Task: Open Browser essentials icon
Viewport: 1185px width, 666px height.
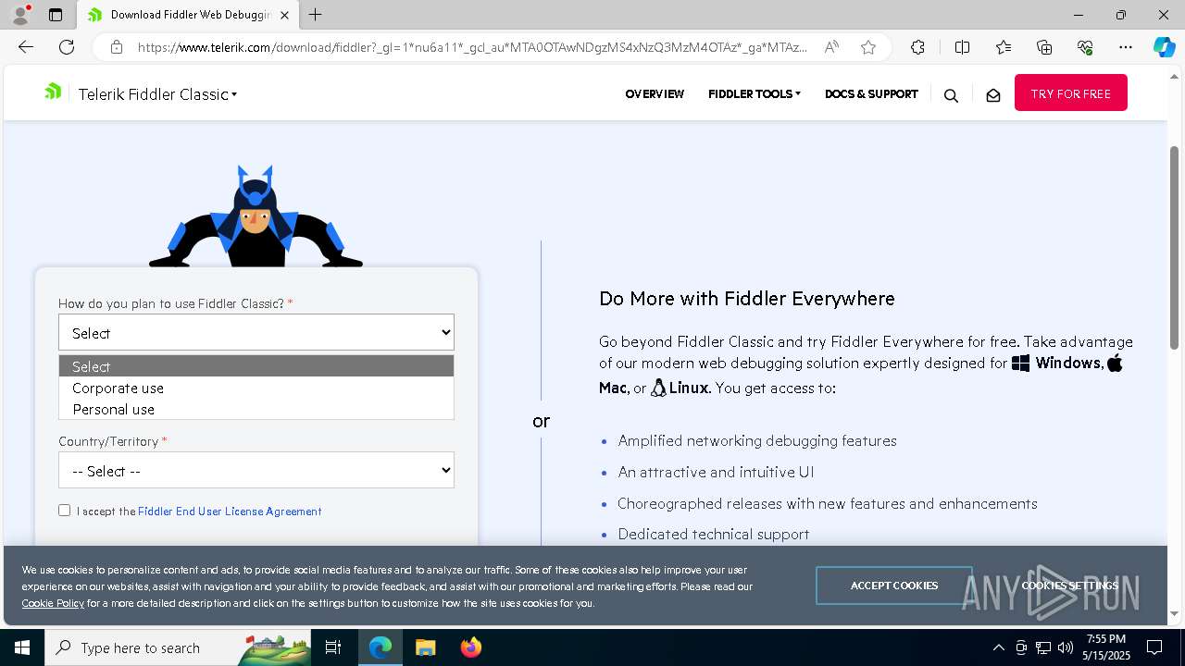Action: (1085, 47)
